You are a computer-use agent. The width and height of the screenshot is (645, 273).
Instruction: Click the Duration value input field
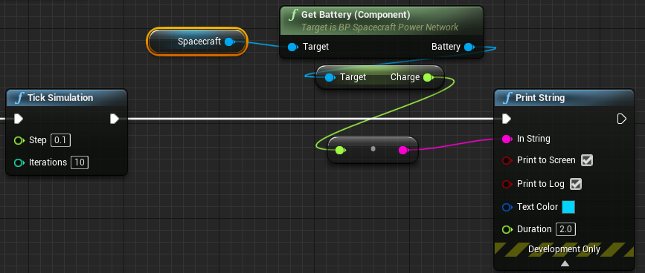pyautogui.click(x=565, y=229)
